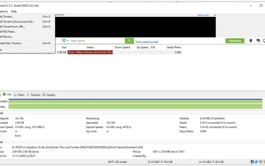Click the 2.69 GB size cell
Viewport: 265px width, 166px height.
pos(62,52)
